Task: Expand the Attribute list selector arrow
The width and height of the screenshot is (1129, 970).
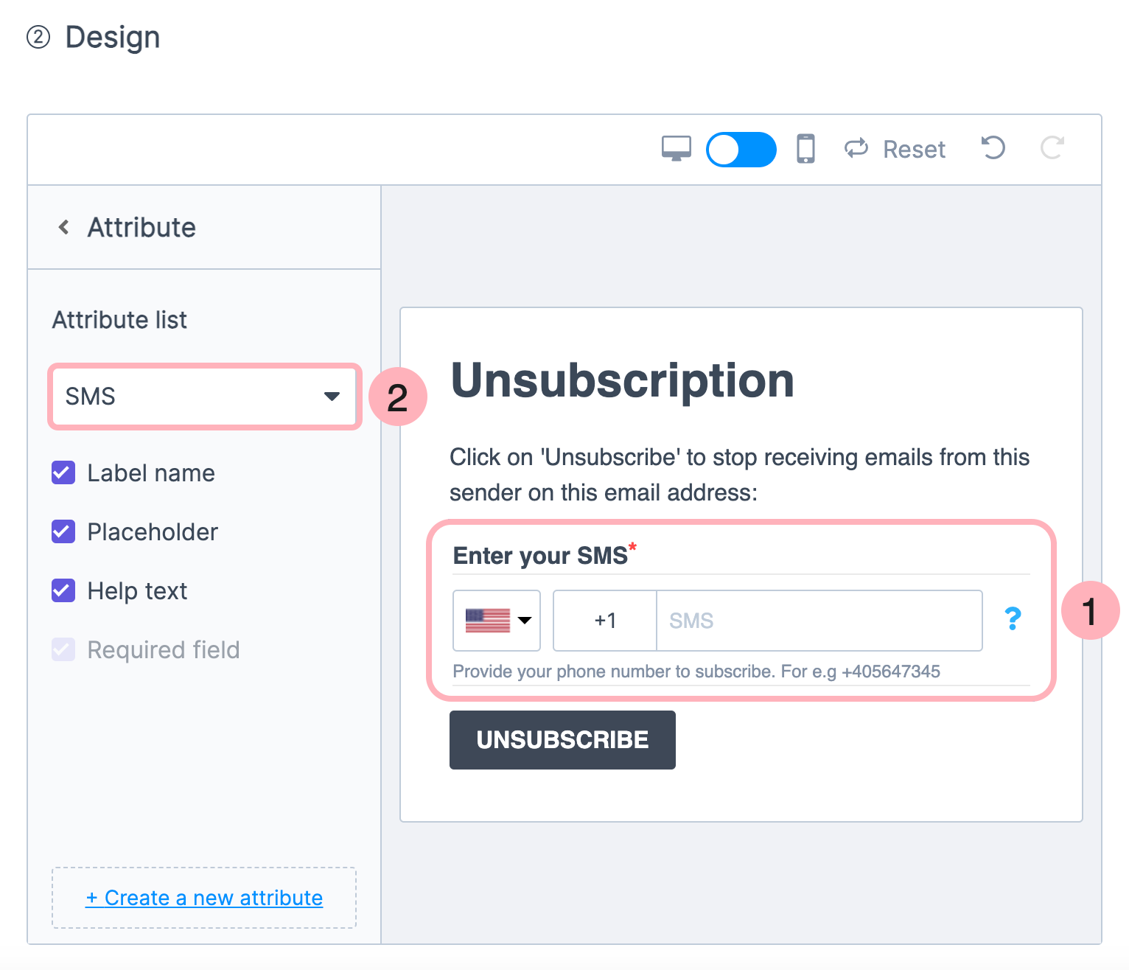Action: (x=330, y=397)
